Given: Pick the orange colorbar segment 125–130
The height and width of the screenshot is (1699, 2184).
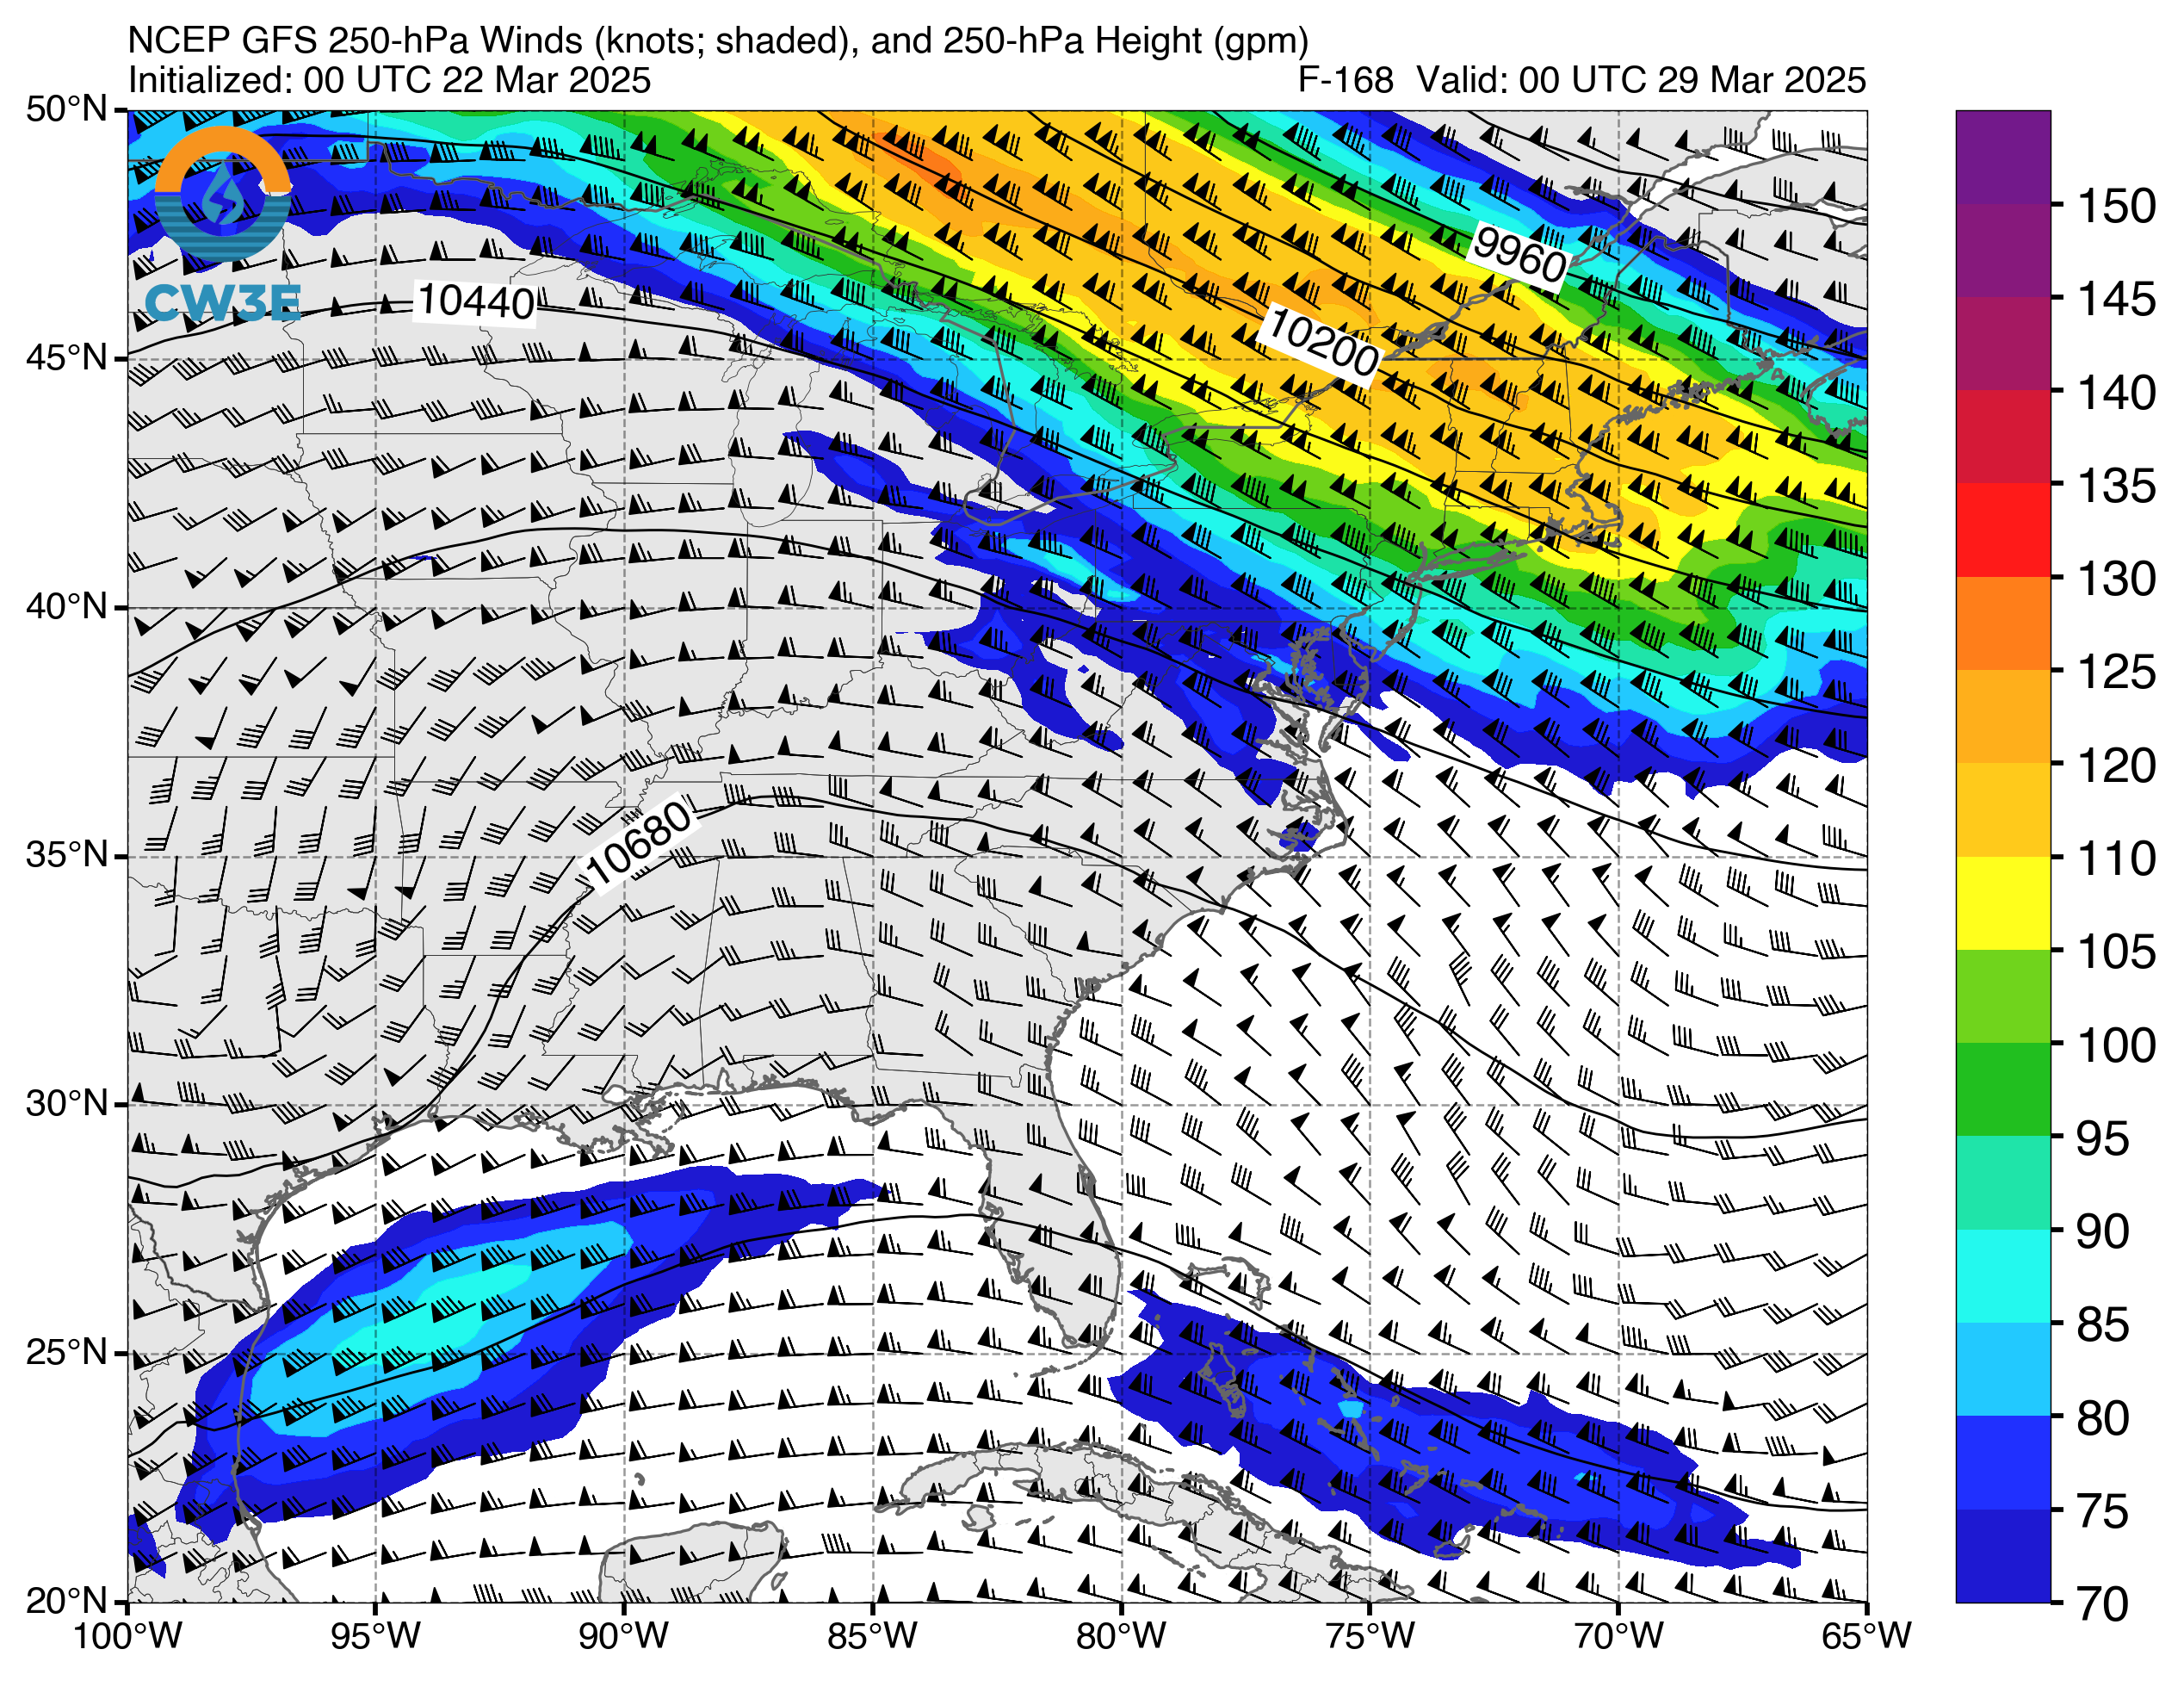Looking at the screenshot, I should [2003, 624].
